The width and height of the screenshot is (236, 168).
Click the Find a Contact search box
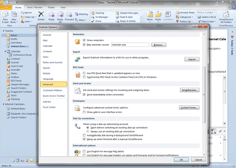pos(206,13)
